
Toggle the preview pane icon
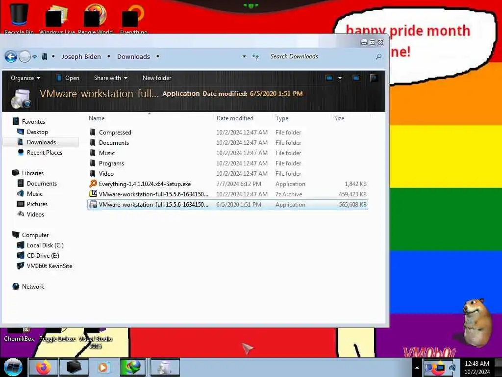pyautogui.click(x=356, y=78)
